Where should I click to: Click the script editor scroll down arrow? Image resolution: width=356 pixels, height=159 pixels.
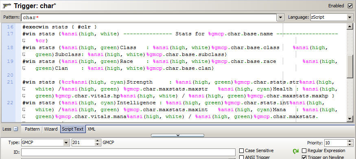(x=350, y=118)
